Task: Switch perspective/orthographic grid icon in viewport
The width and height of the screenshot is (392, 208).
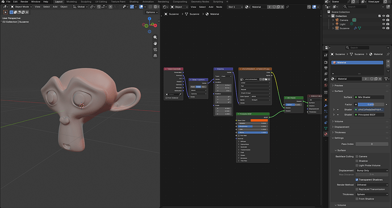Action: coord(155,56)
